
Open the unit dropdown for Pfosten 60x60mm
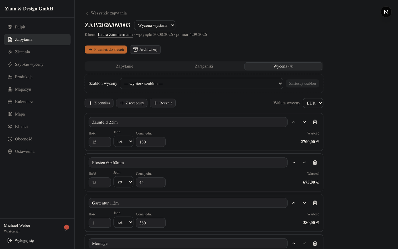[123, 182]
